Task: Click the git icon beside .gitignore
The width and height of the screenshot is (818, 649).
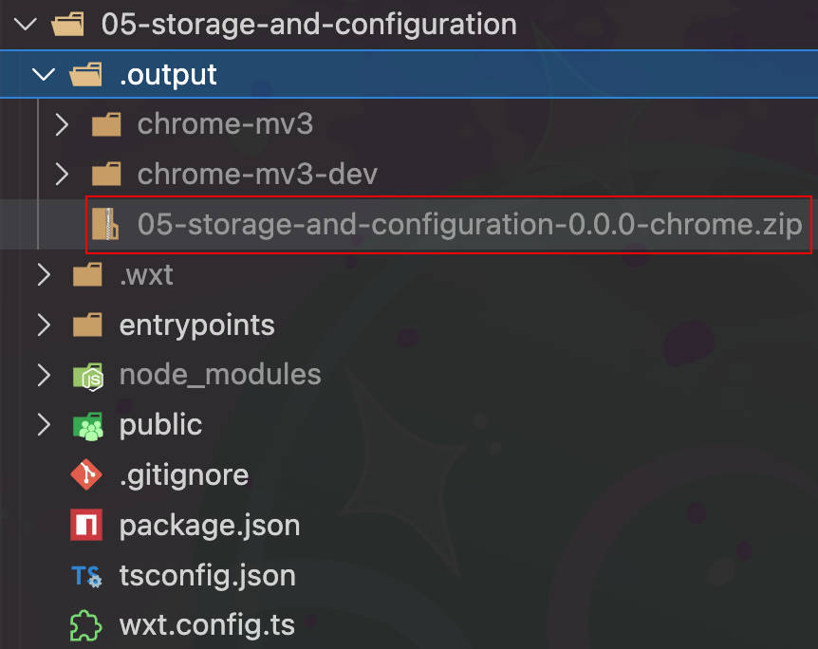Action: click(x=87, y=474)
